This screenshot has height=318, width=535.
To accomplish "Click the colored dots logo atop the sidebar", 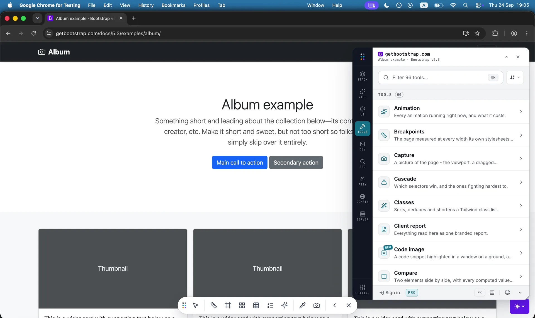I will [362, 57].
